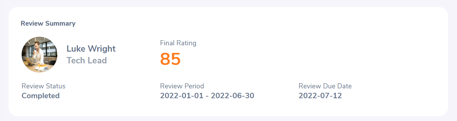
Task: Select the end date 2022-06-30
Action: (x=232, y=96)
